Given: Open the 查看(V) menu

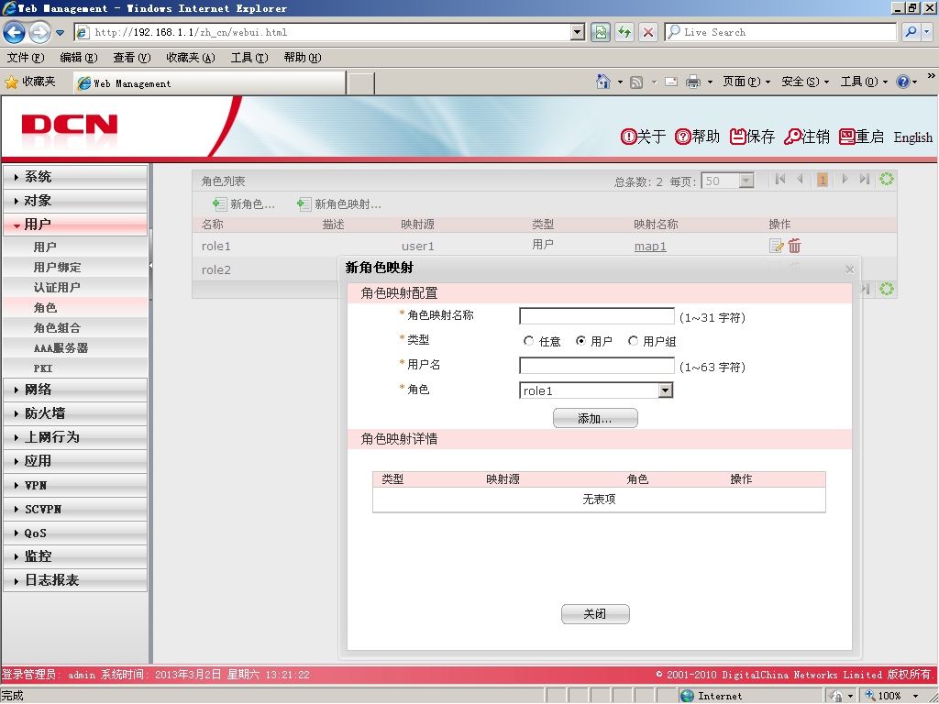Looking at the screenshot, I should pos(132,58).
